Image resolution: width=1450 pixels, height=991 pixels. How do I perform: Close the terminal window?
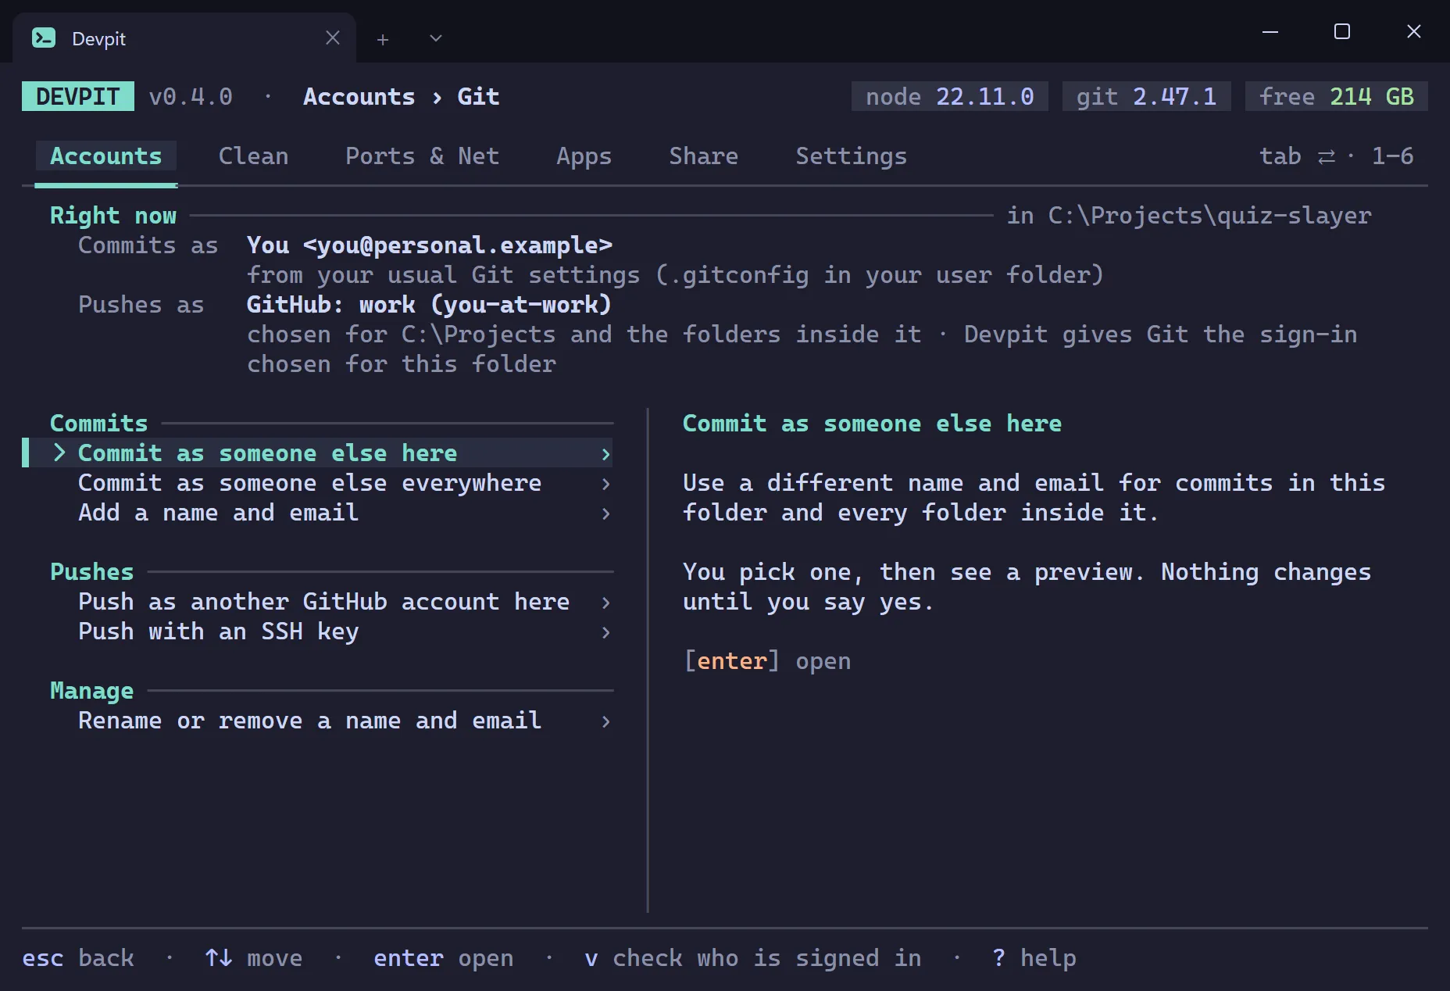tap(1414, 31)
